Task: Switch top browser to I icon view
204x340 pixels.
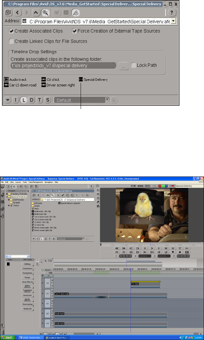Action: (15, 100)
